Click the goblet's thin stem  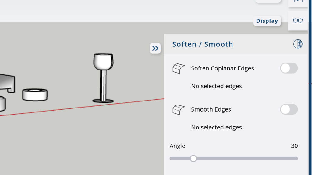104,85
